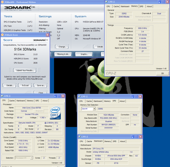Click the Intel Core 2 Duo logo
This screenshot has width=170, height=167.
point(55,113)
